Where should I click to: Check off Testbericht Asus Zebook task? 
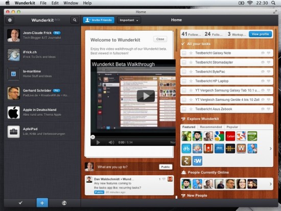click(184, 109)
